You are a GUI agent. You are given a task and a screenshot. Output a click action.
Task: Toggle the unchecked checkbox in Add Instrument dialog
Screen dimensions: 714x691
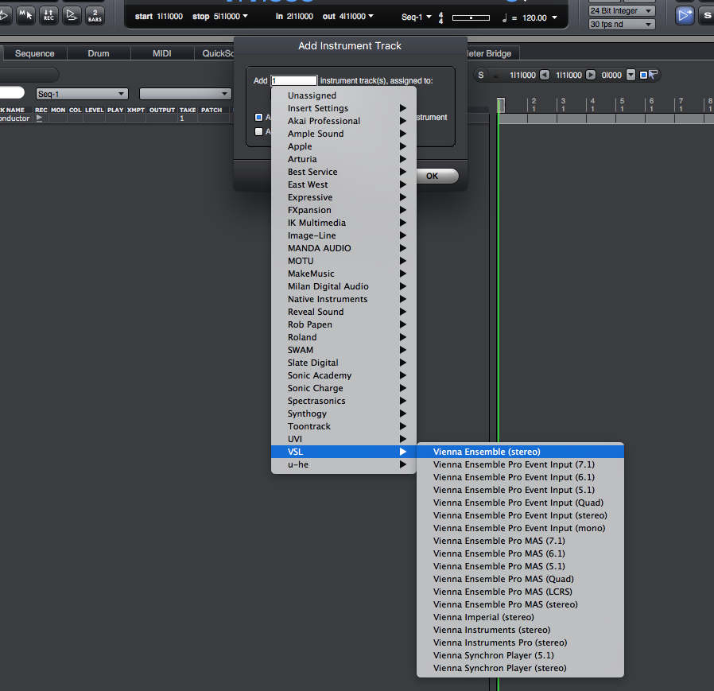point(258,132)
